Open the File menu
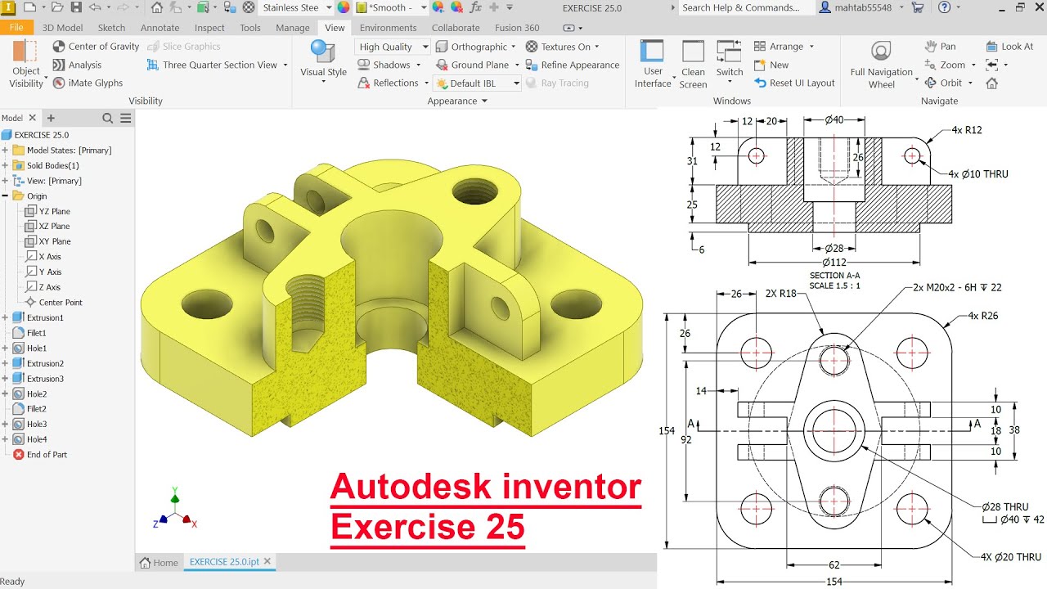Screen dimensions: 1047x589 click(x=16, y=27)
